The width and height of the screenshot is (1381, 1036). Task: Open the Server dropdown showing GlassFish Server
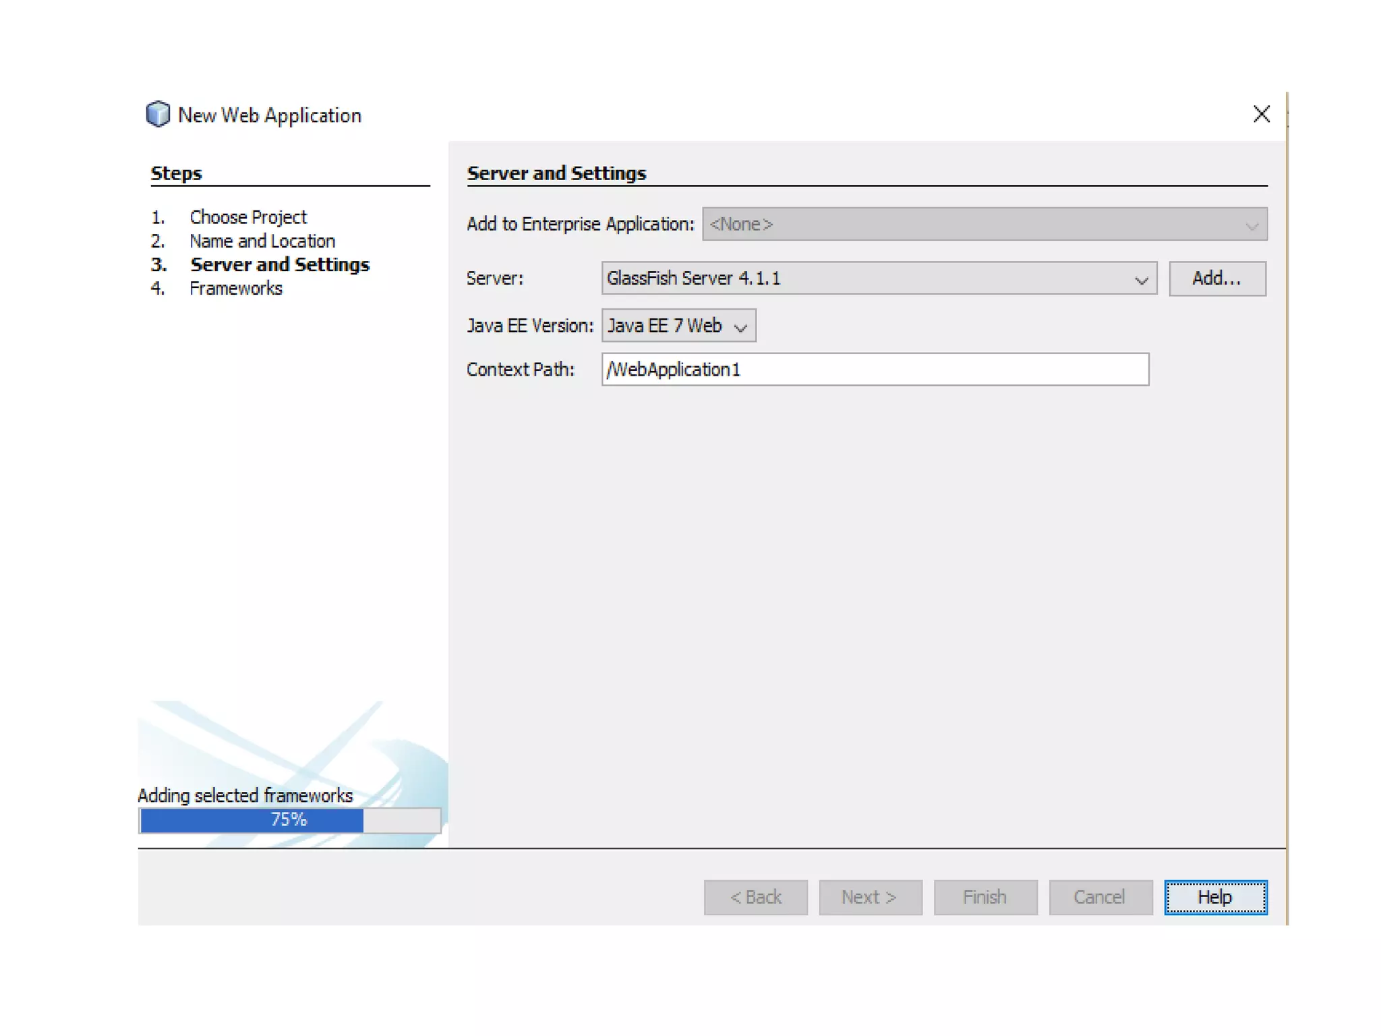(x=878, y=279)
